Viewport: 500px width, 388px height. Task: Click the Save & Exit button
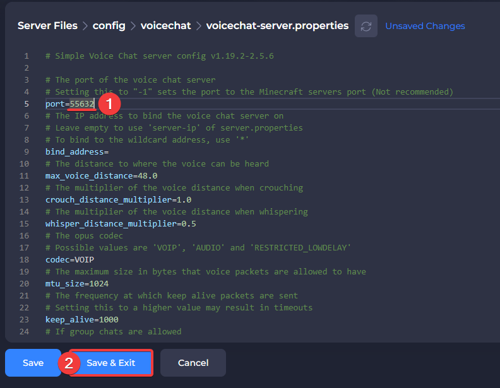coord(111,363)
